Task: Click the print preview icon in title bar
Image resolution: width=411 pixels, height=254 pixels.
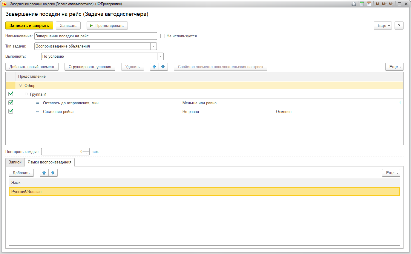Action: pyautogui.click(x=354, y=4)
